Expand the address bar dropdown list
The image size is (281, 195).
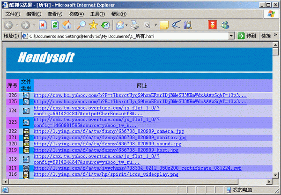(231, 36)
